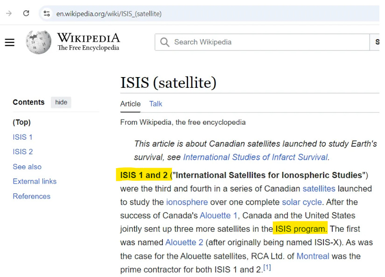Select the Article tab
This screenshot has height=277, width=385.
[130, 104]
